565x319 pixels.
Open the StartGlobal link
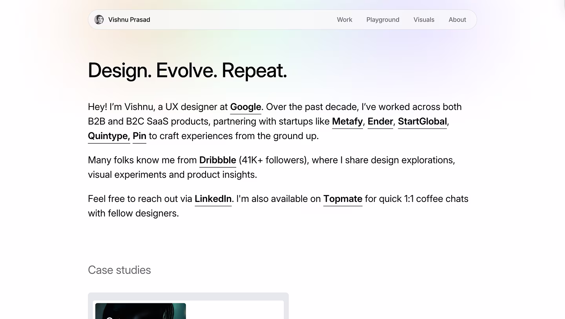(x=422, y=121)
